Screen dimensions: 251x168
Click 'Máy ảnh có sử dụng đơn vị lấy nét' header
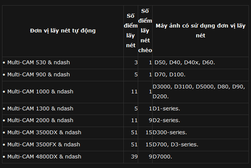coord(201,31)
